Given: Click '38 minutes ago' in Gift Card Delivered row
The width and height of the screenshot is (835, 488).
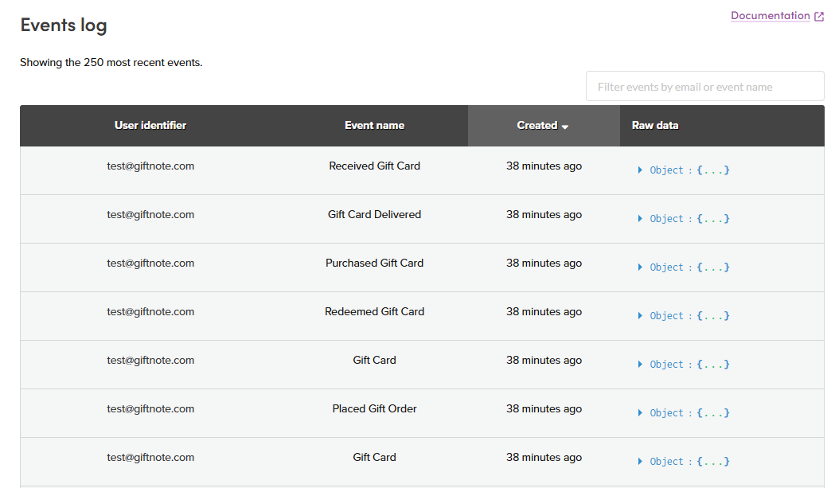Looking at the screenshot, I should click(x=544, y=214).
